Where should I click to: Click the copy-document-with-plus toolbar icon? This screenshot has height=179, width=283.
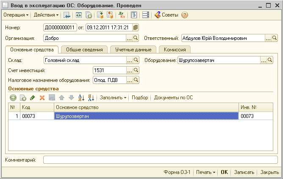[x=89, y=15]
